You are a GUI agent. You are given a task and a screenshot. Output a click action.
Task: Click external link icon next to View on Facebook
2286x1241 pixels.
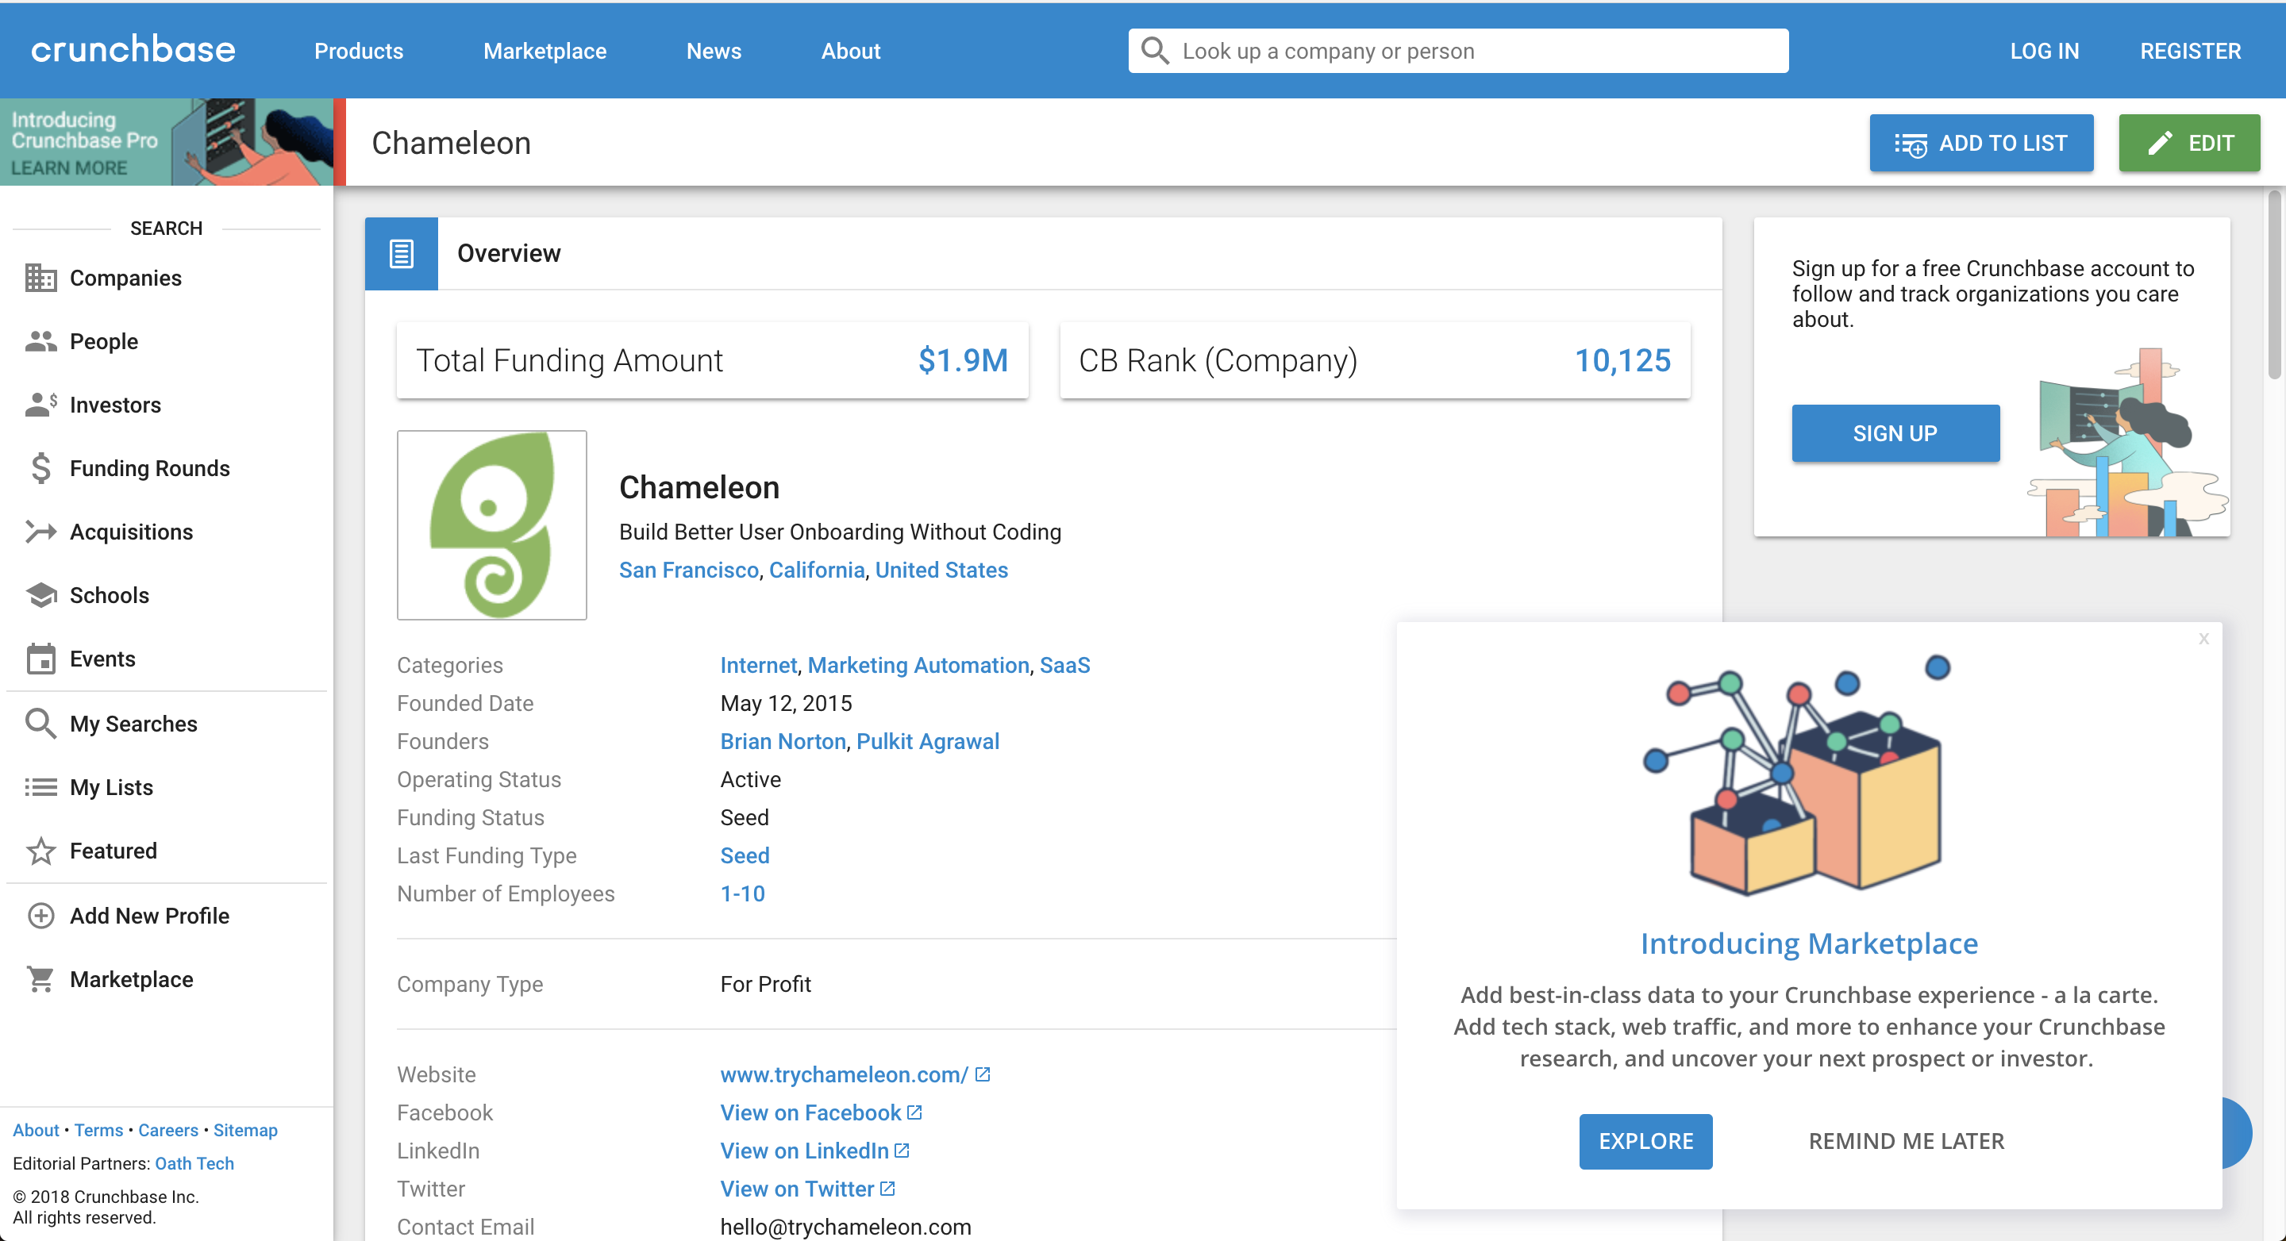point(915,1112)
